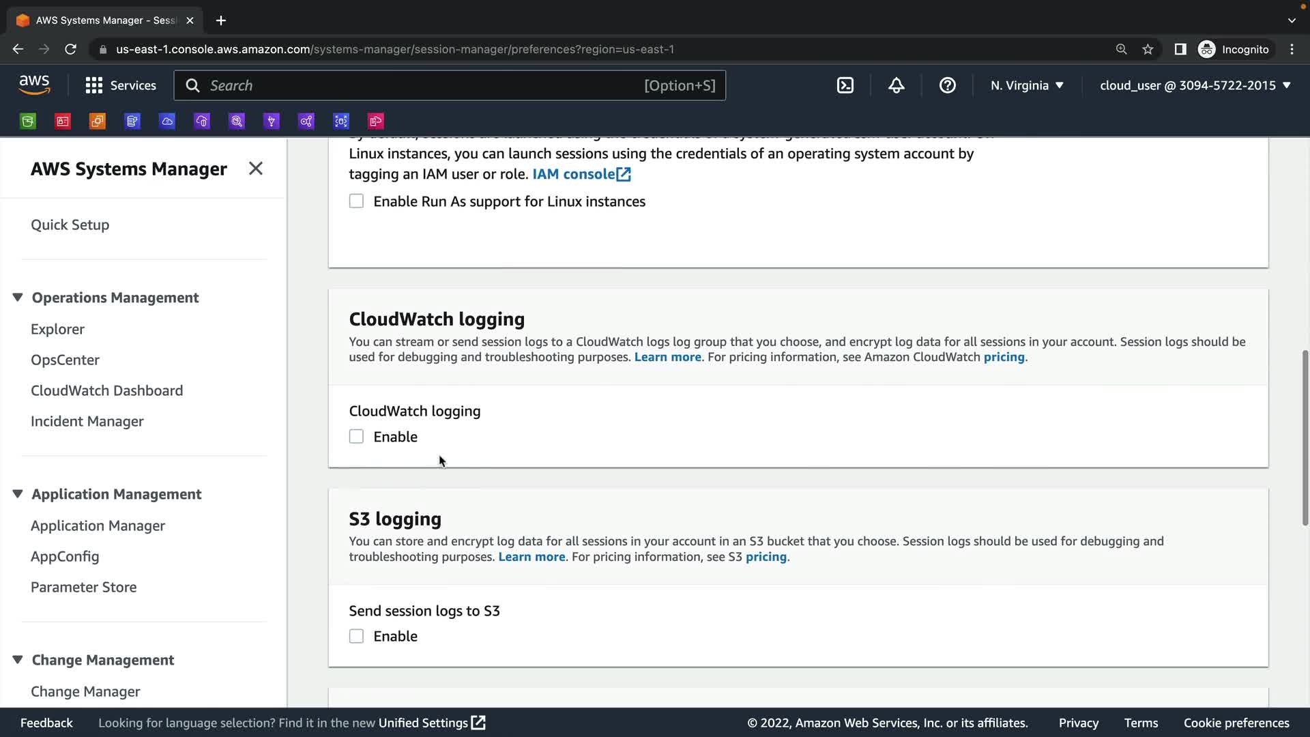Enable CloudWatch logging checkbox
The height and width of the screenshot is (737, 1310).
[356, 437]
